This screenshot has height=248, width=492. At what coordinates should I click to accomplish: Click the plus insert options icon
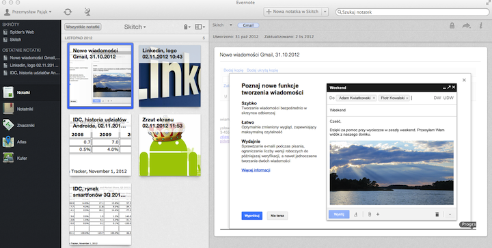(378, 215)
